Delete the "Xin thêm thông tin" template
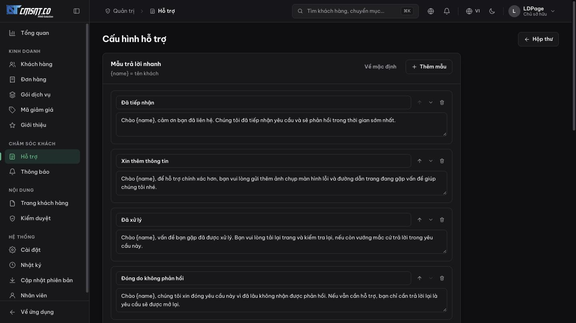This screenshot has width=576, height=323. tap(442, 161)
